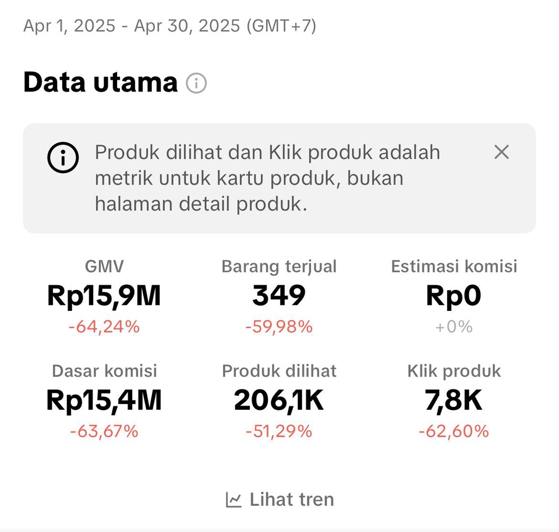Tap the +0% Estimasi komisi change
The height and width of the screenshot is (532, 559).
coord(454,327)
